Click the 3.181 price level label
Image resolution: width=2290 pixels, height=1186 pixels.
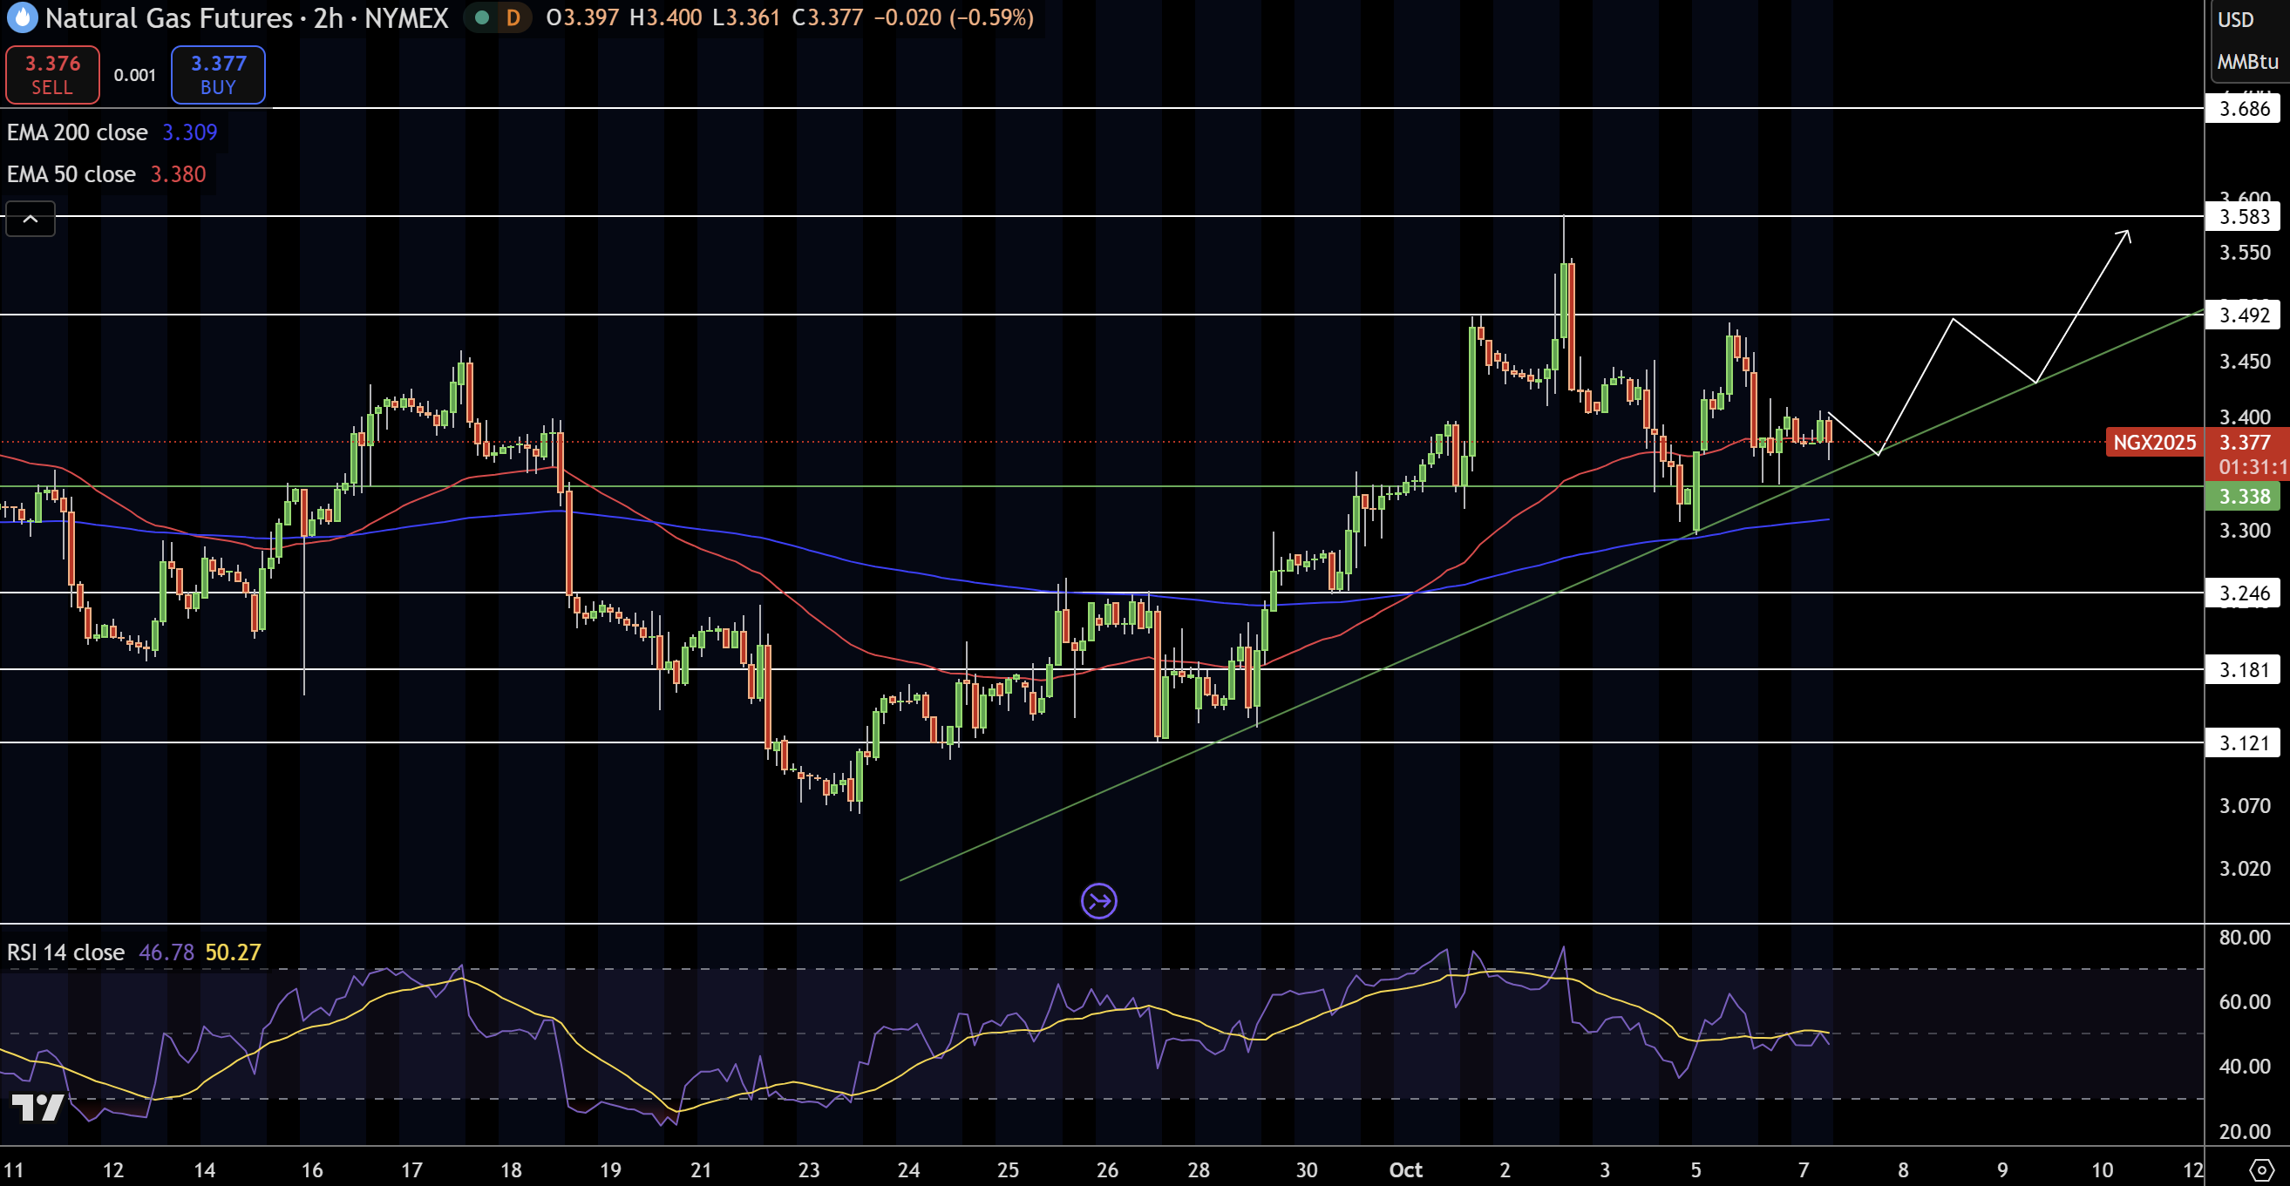point(2244,670)
